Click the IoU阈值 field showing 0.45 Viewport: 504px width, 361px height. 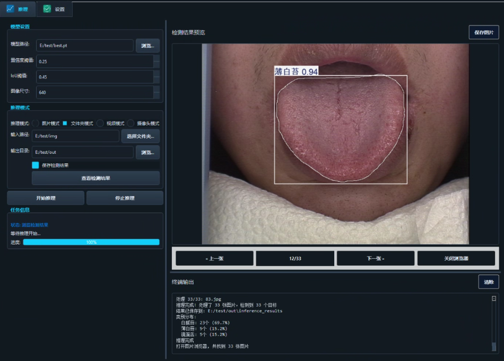click(95, 77)
